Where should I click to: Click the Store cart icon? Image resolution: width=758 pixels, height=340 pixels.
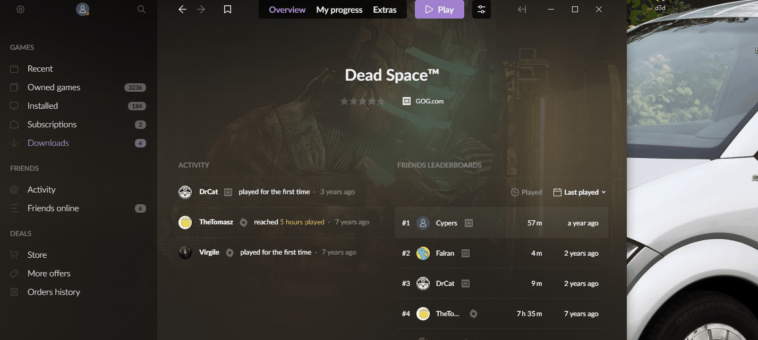tap(14, 255)
